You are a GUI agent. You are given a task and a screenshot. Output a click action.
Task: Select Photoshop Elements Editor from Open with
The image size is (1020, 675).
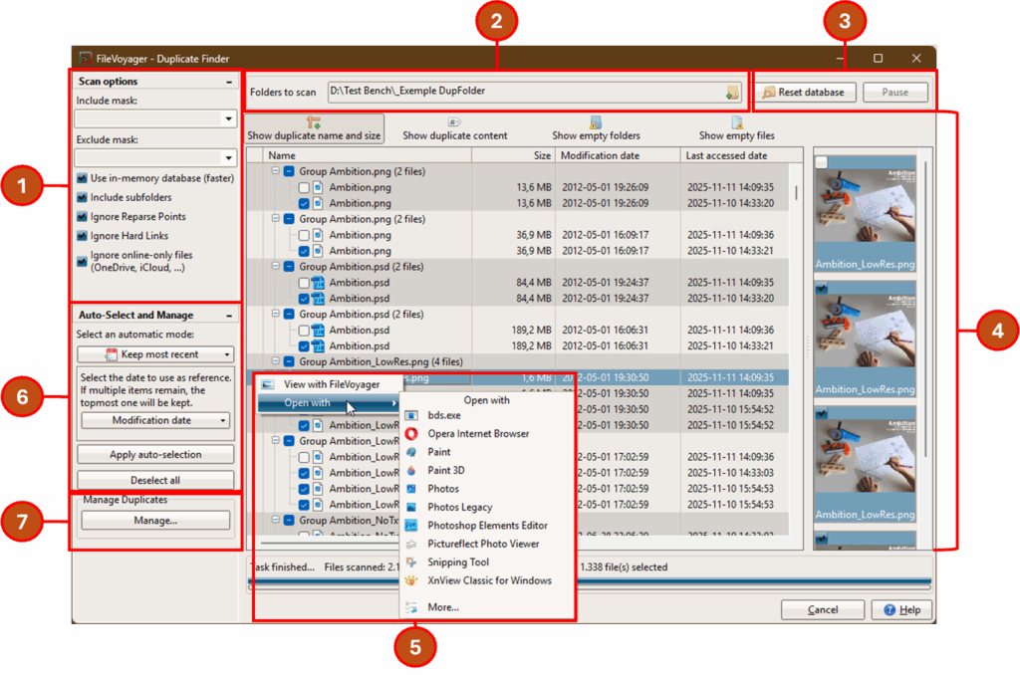tap(487, 526)
